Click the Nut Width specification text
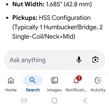The image size is (109, 109). pyautogui.click(x=52, y=4)
